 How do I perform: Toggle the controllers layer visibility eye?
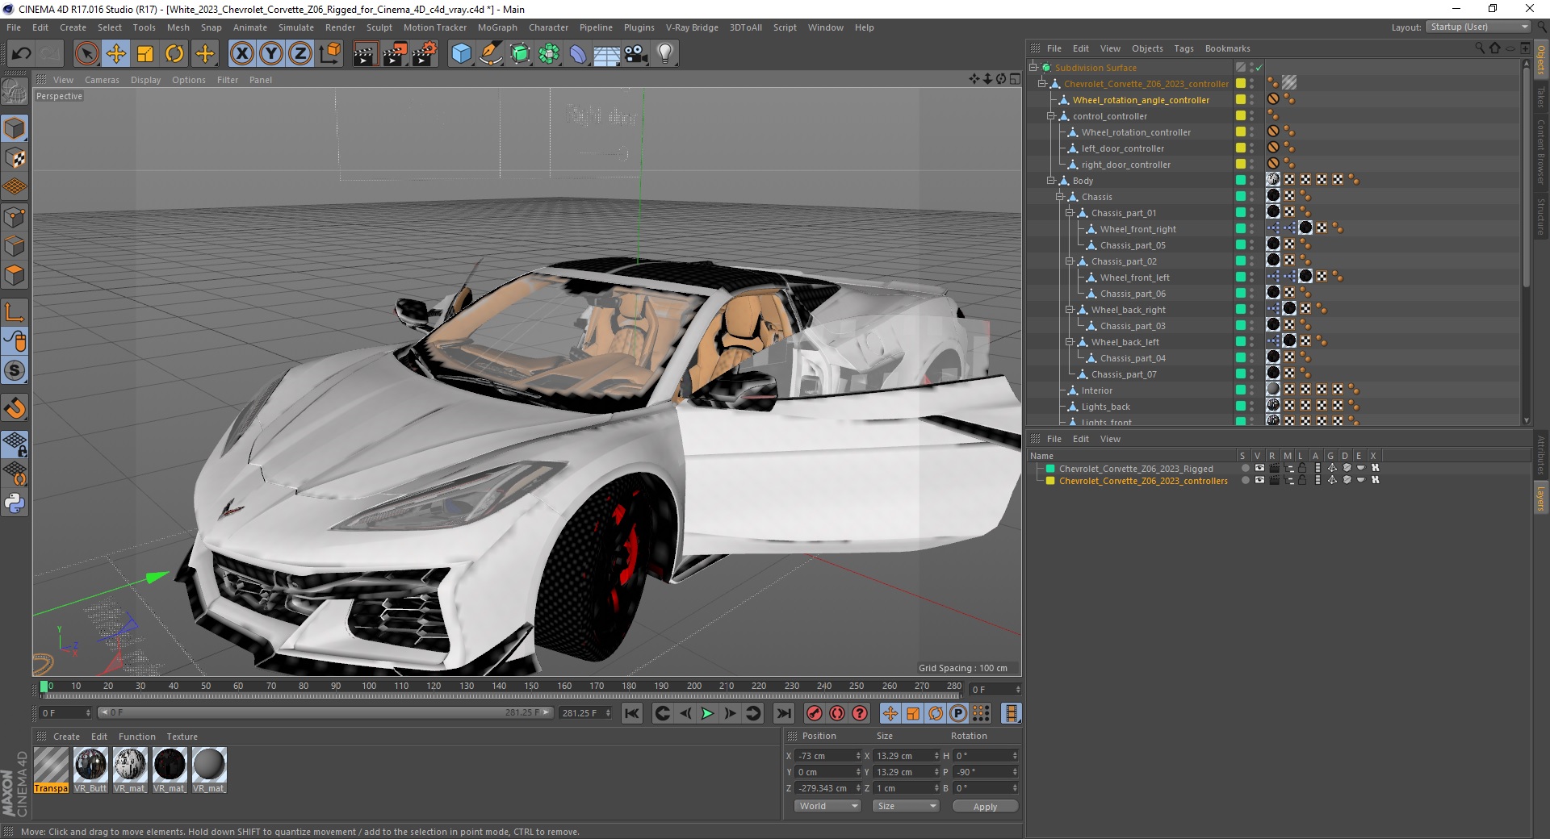(1259, 481)
